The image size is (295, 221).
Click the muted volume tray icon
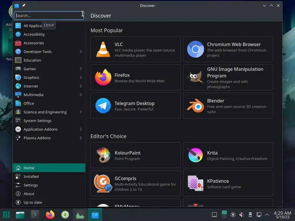tap(242, 215)
